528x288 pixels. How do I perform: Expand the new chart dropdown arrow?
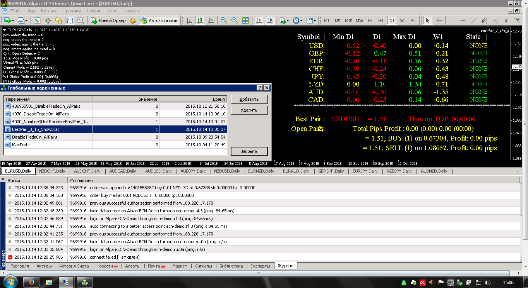(x=13, y=20)
